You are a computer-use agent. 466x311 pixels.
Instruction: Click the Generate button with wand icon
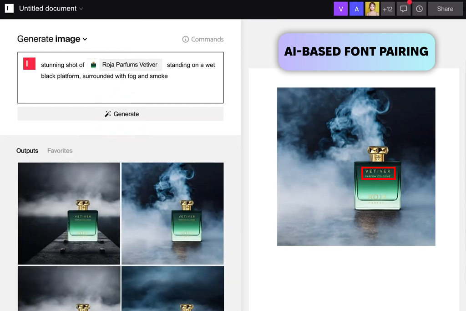tap(120, 114)
